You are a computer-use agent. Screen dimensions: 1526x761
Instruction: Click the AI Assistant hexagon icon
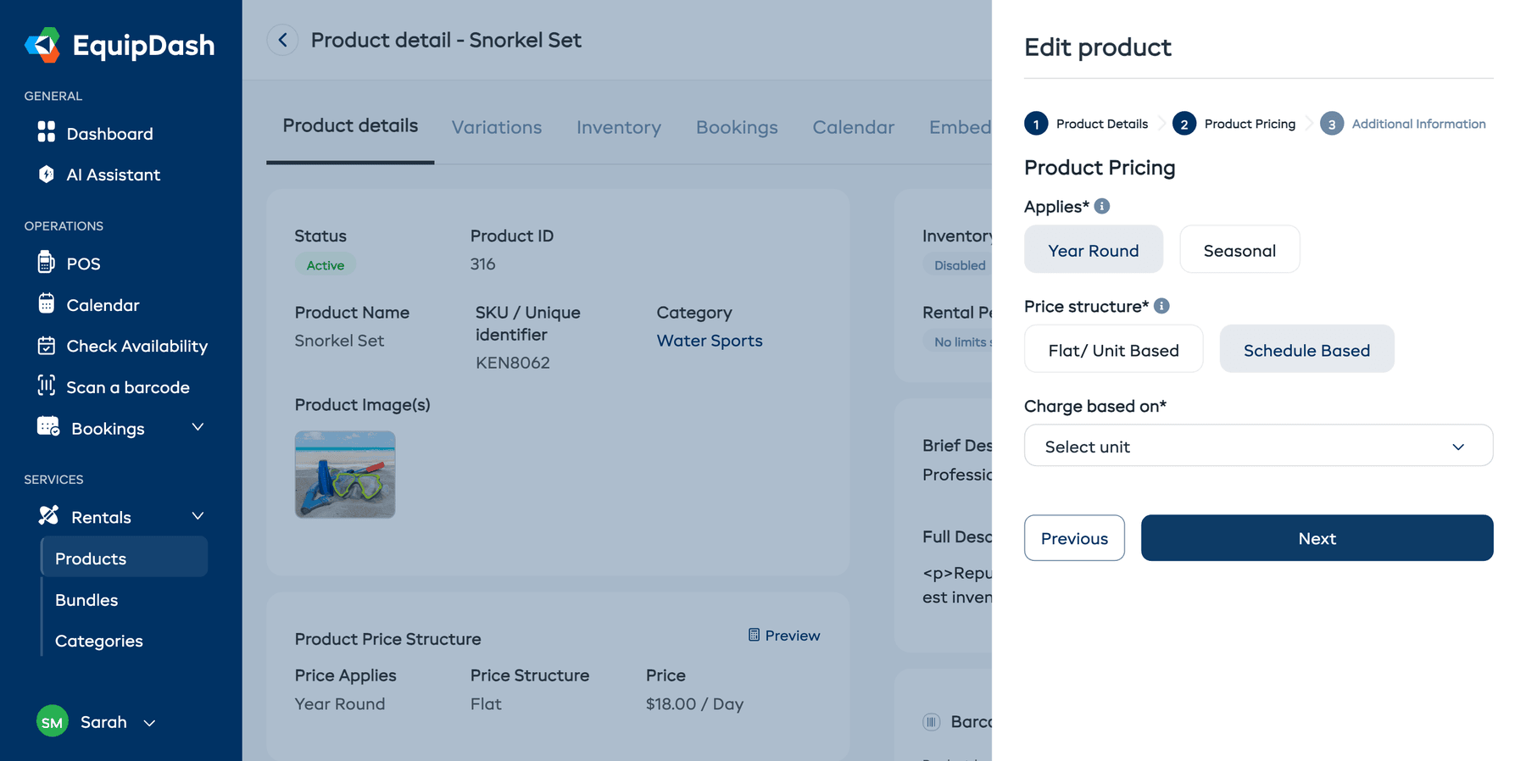47,174
